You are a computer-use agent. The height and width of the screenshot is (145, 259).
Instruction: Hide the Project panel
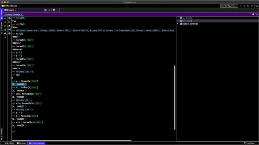(57, 10)
